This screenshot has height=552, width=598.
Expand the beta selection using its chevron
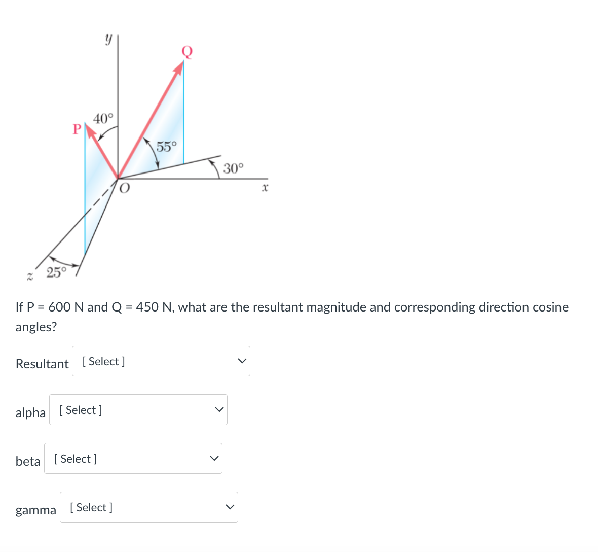point(213,458)
